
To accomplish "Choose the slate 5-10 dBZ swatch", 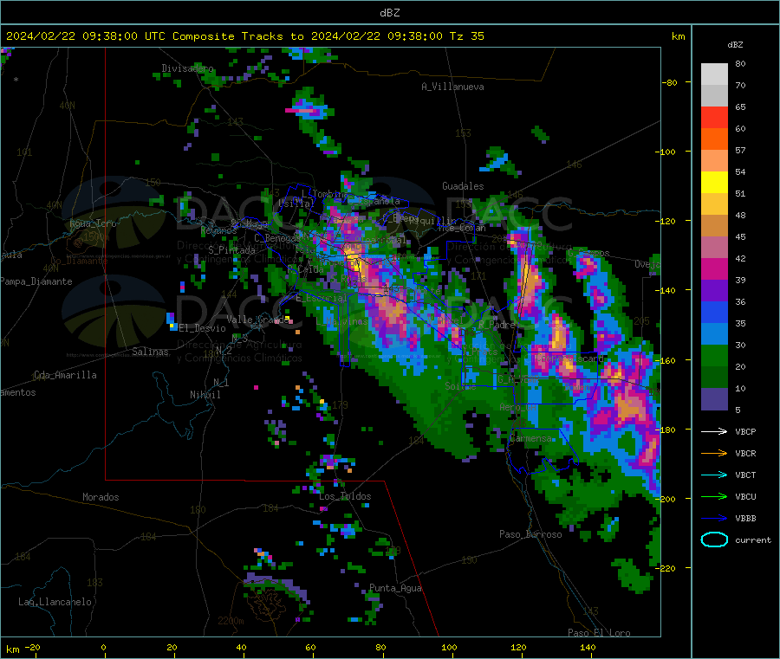I will click(x=714, y=399).
